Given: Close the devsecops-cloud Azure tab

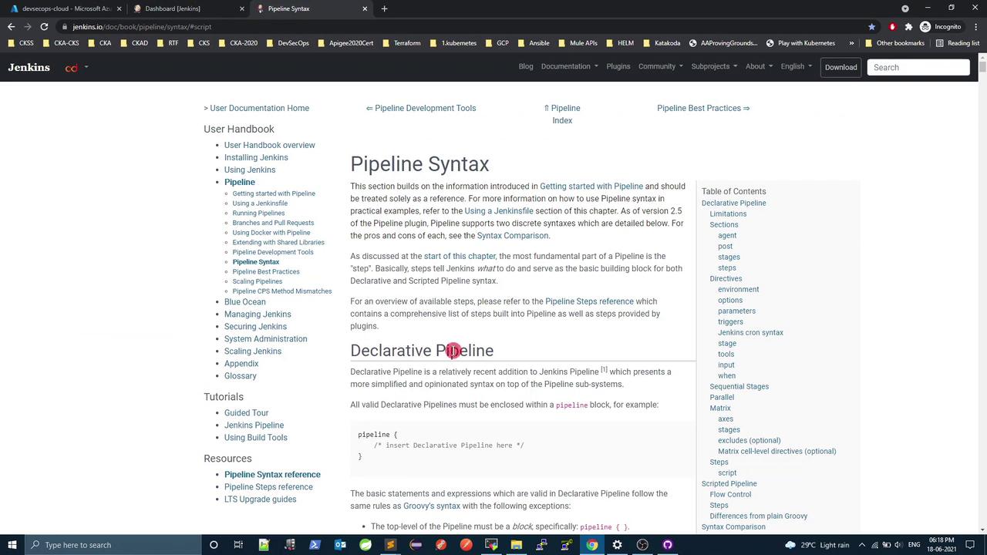Looking at the screenshot, I should pos(120,8).
